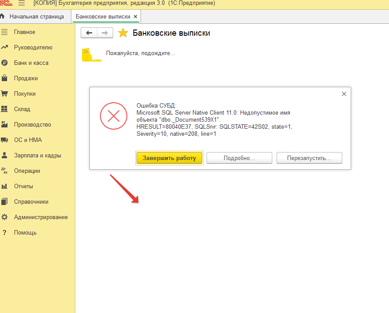Click the Перезапустить... button
Screen dimensions: 389x313
pos(309,158)
